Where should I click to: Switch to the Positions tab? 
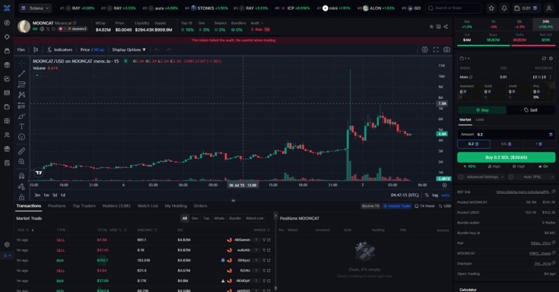click(57, 206)
